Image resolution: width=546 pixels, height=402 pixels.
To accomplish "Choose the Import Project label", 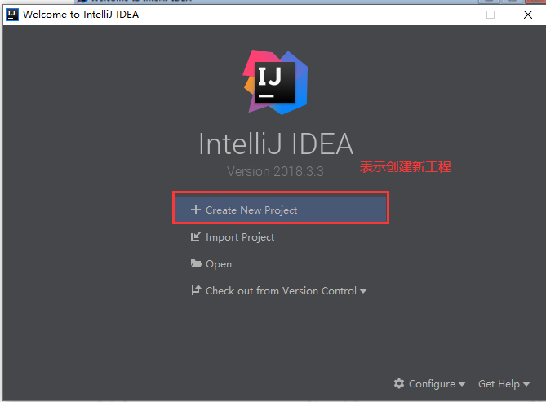I will (240, 237).
